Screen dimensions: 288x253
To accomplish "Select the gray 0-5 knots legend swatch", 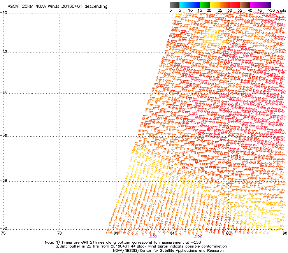I will point(174,5).
